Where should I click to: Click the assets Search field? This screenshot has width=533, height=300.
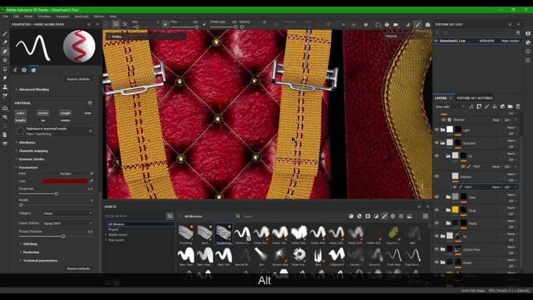coord(280,216)
